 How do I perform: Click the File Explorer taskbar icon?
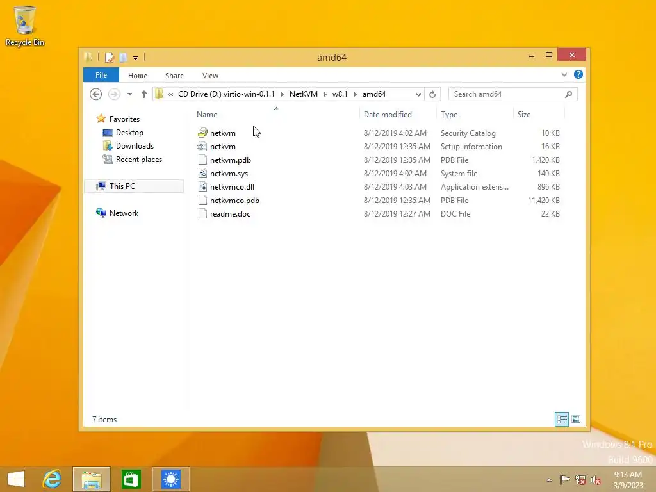(92, 479)
